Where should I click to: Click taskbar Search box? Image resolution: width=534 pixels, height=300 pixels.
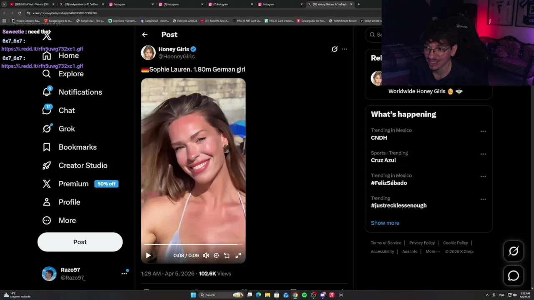coord(221,295)
